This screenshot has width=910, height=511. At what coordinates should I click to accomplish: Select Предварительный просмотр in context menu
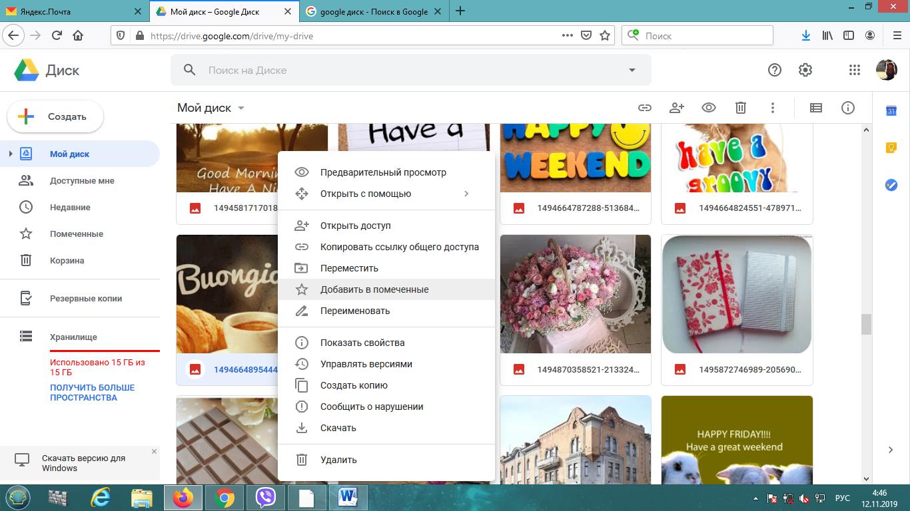(x=386, y=172)
